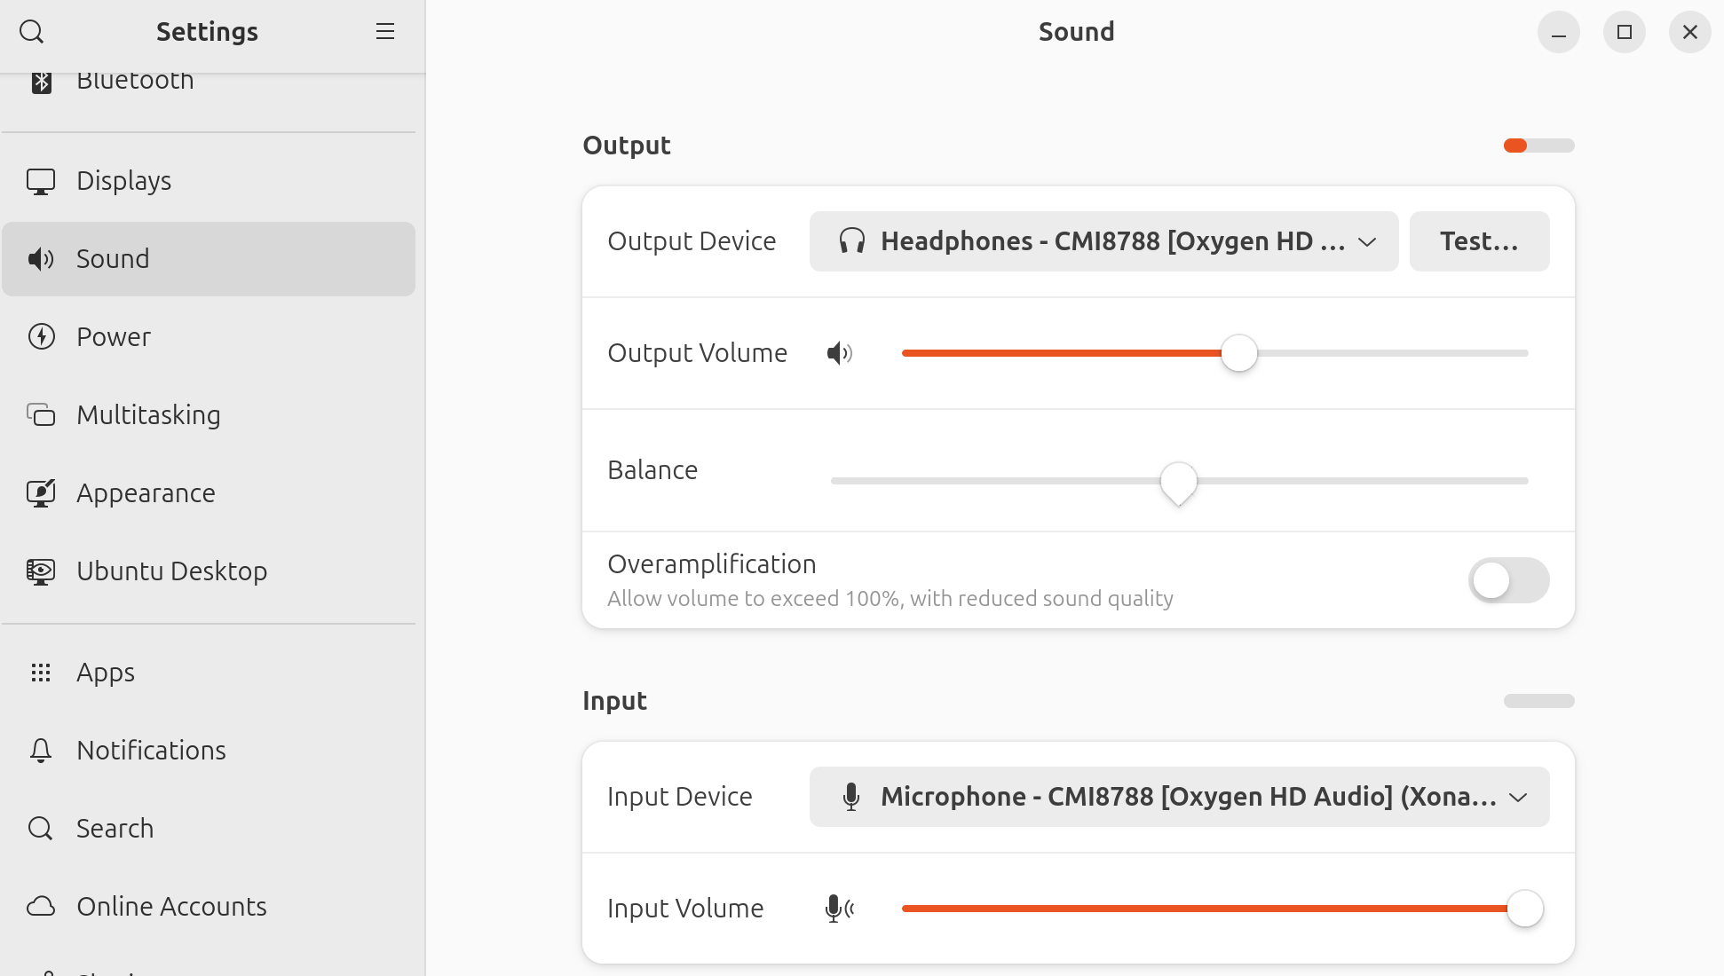This screenshot has width=1724, height=976.
Task: Click the Input Volume slider handle
Action: 1524,909
